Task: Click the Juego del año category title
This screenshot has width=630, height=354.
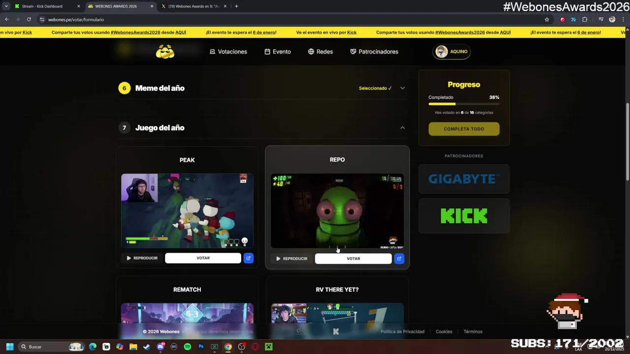Action: tap(160, 128)
